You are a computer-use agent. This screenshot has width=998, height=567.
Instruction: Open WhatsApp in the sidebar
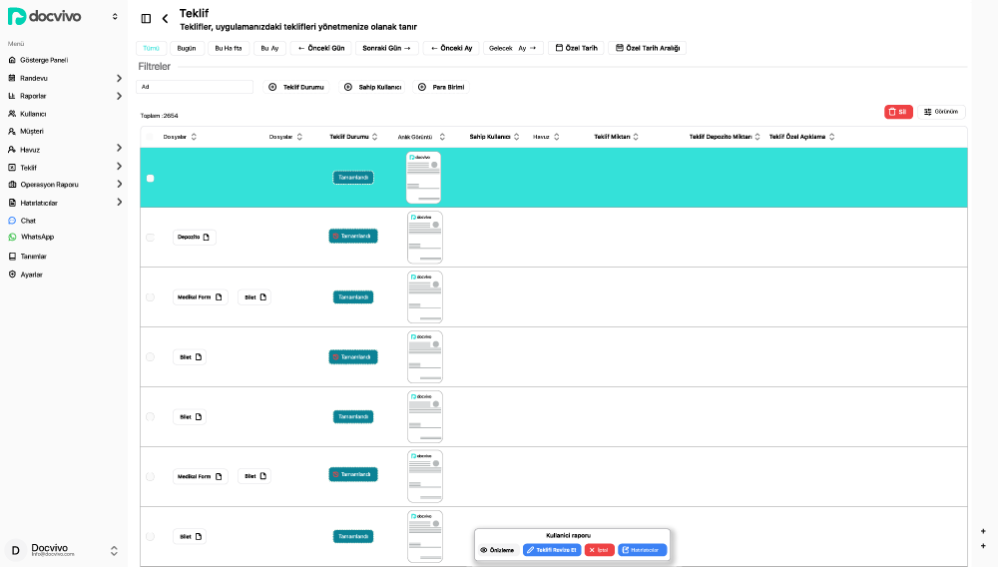tap(37, 237)
